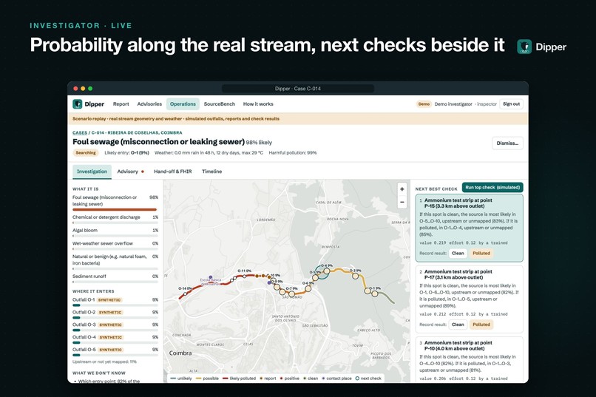Click the Sign out button
Image resolution: width=596 pixels, height=397 pixels.
coord(511,104)
